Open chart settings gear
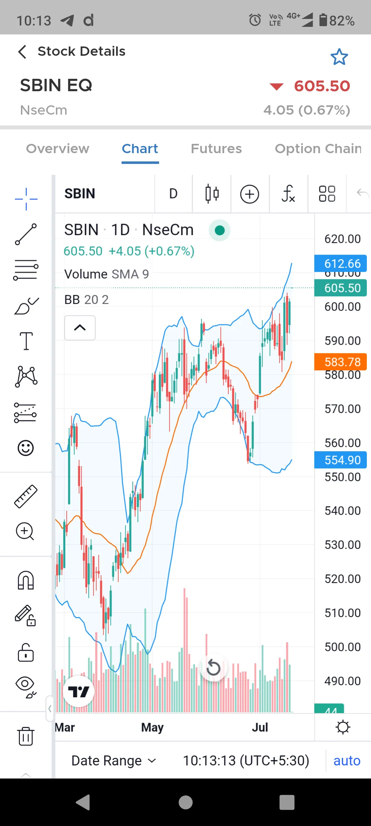Image resolution: width=371 pixels, height=826 pixels. [x=343, y=727]
